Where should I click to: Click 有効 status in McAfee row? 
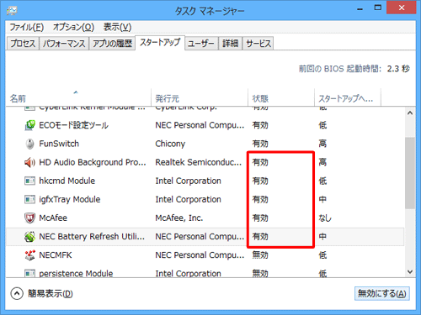click(x=260, y=218)
